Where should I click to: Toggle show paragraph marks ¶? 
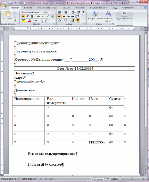78,21
